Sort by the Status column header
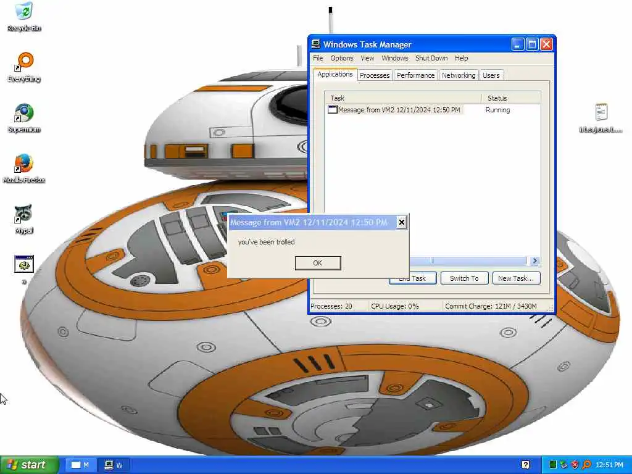This screenshot has width=632, height=474. [x=511, y=98]
